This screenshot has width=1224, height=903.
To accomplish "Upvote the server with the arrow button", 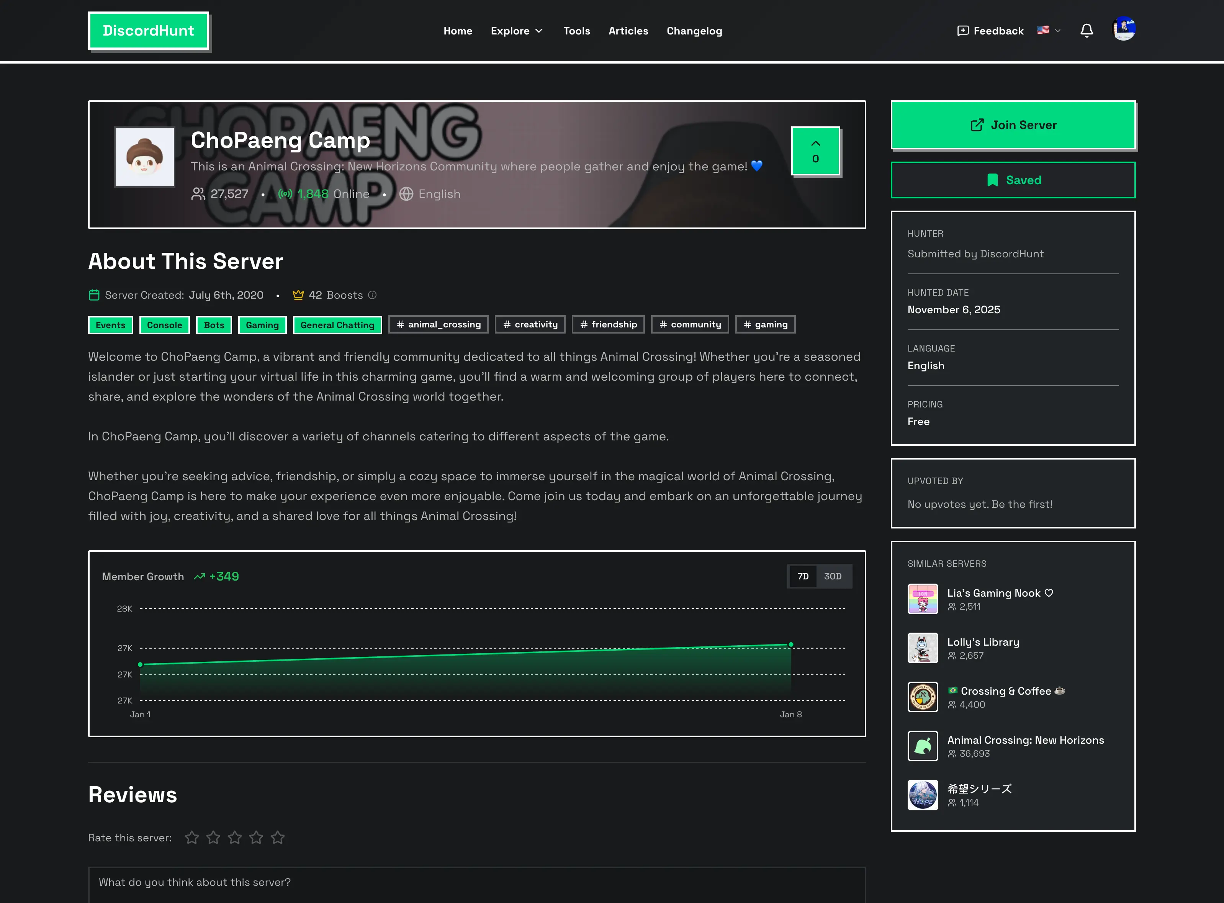I will (x=815, y=151).
